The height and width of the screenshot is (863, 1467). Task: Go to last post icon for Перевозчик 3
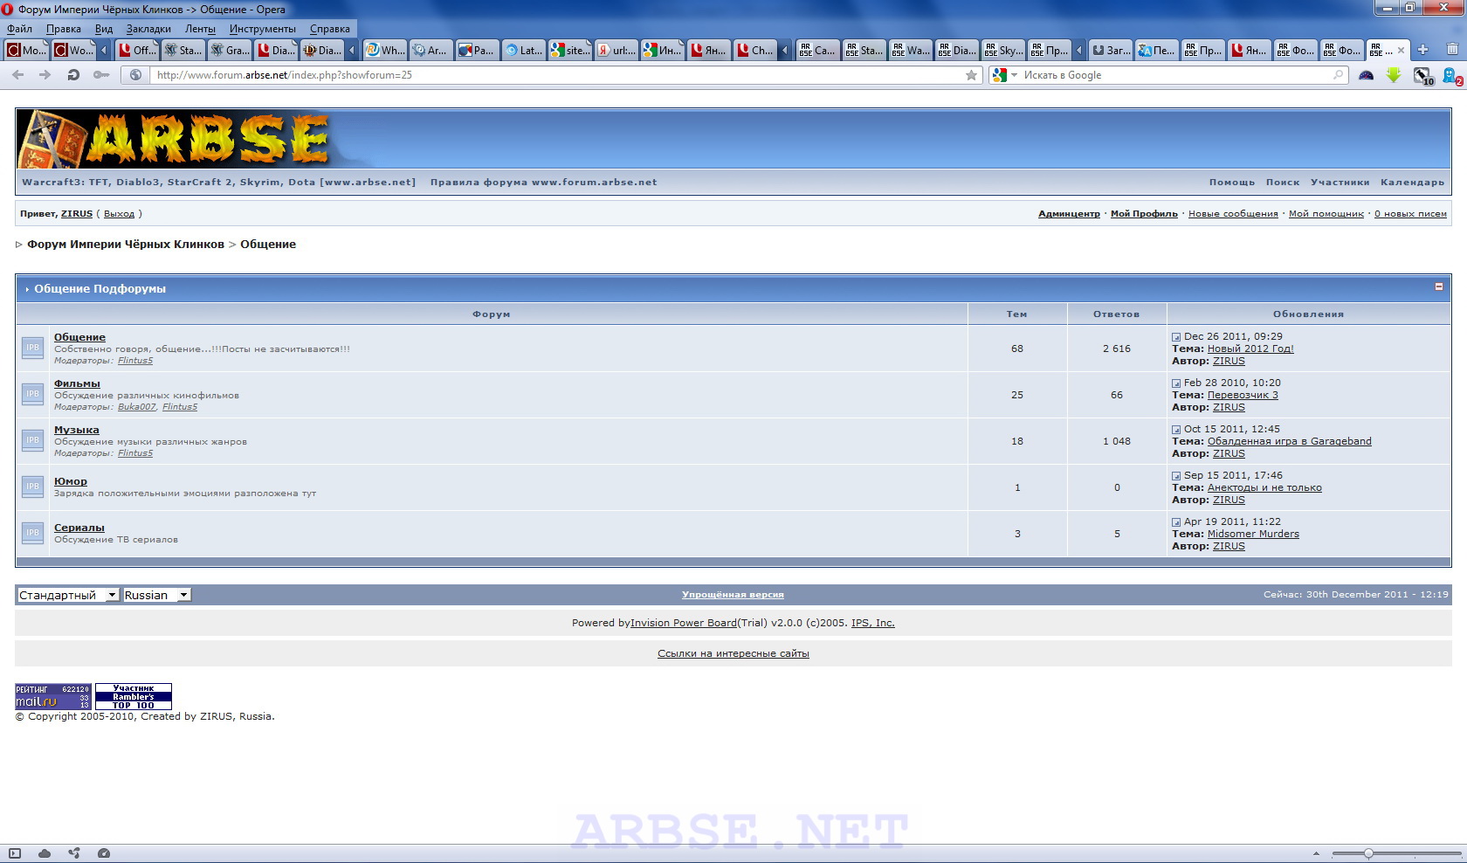point(1176,383)
